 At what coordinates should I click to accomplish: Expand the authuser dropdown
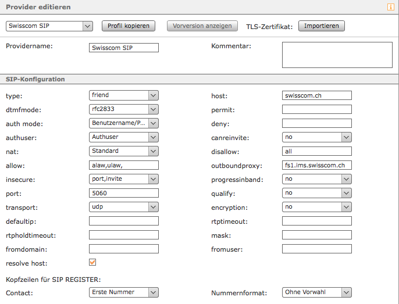click(x=124, y=137)
